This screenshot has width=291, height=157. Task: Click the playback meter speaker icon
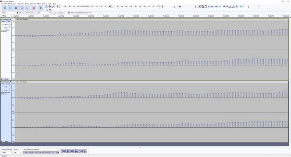[110, 7]
